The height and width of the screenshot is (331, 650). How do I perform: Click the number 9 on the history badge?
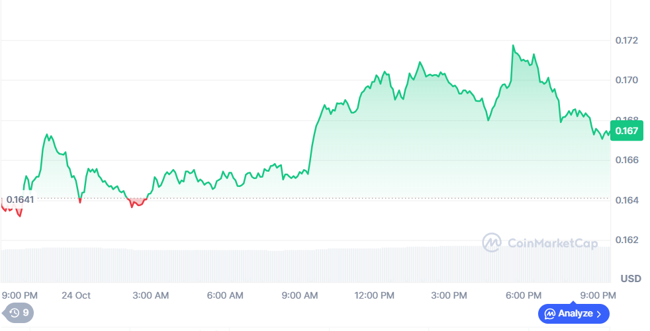point(26,313)
